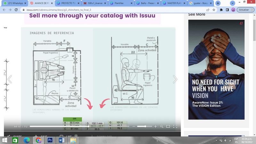This screenshot has width=256, height=144.
Task: Open Photoshop from the taskbar
Action: pyautogui.click(x=50, y=140)
